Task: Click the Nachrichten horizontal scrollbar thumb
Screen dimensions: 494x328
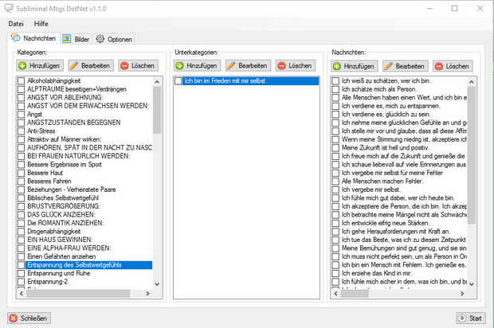Action: (x=355, y=294)
